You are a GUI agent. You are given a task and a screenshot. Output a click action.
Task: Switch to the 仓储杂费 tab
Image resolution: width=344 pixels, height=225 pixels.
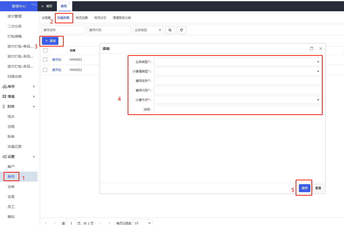click(x=63, y=18)
